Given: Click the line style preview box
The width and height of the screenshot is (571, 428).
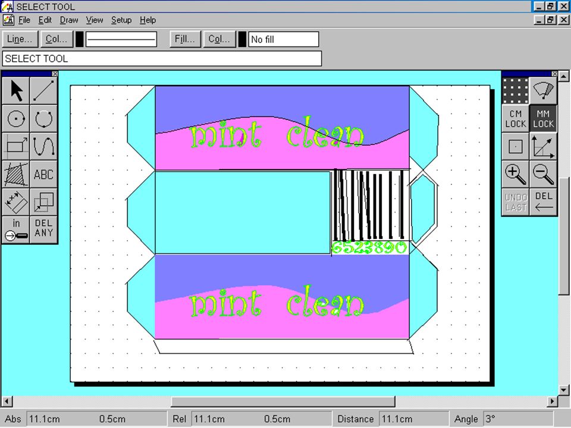Looking at the screenshot, I should tap(121, 39).
